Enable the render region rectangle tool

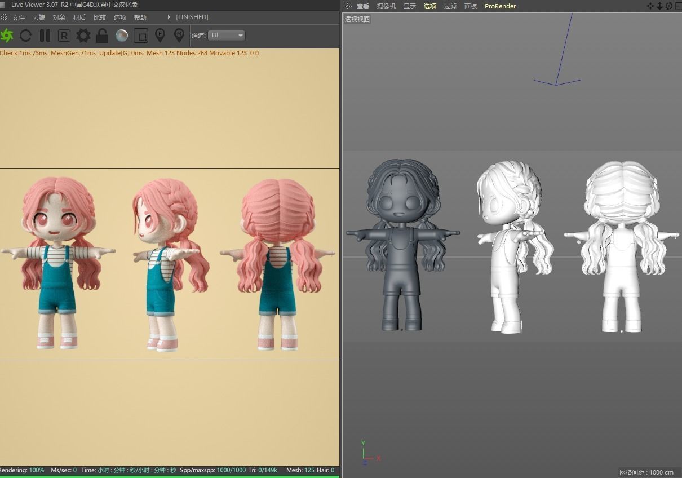(141, 36)
